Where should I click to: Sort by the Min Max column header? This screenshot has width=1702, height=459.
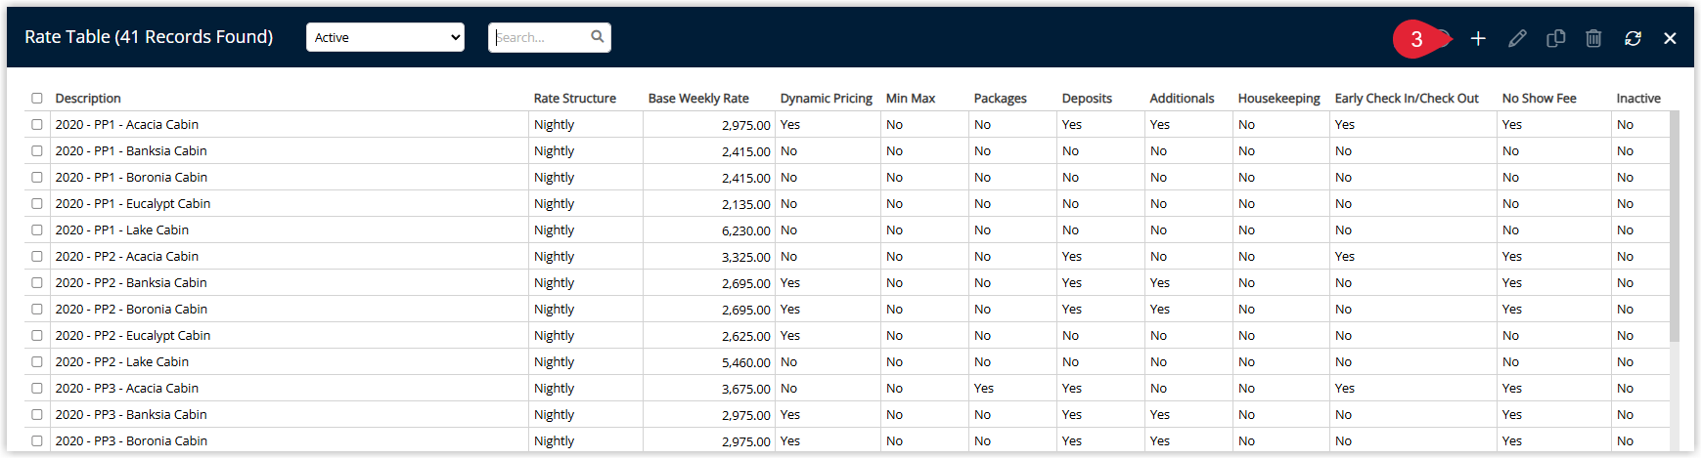click(x=911, y=99)
